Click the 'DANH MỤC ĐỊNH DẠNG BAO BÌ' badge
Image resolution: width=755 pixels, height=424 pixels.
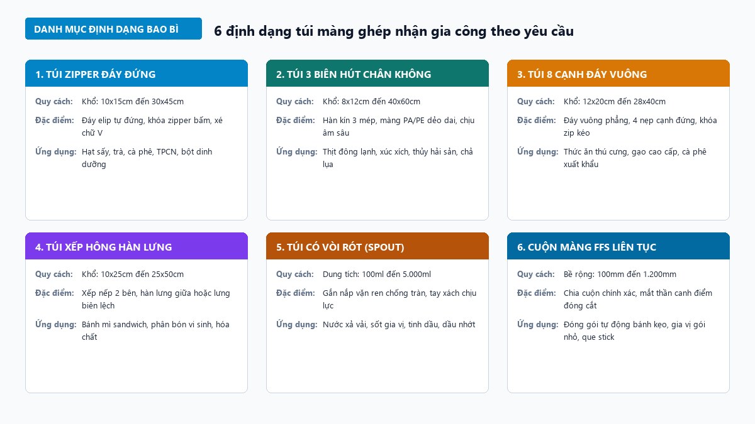[x=113, y=29]
